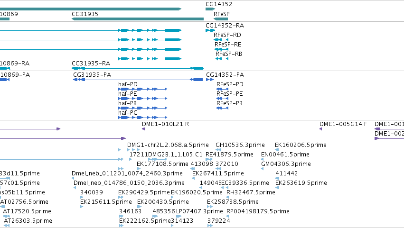This screenshot has width=404, height=228.
Task: Click EN00461.5prime EST label
Action: pyautogui.click(x=285, y=155)
